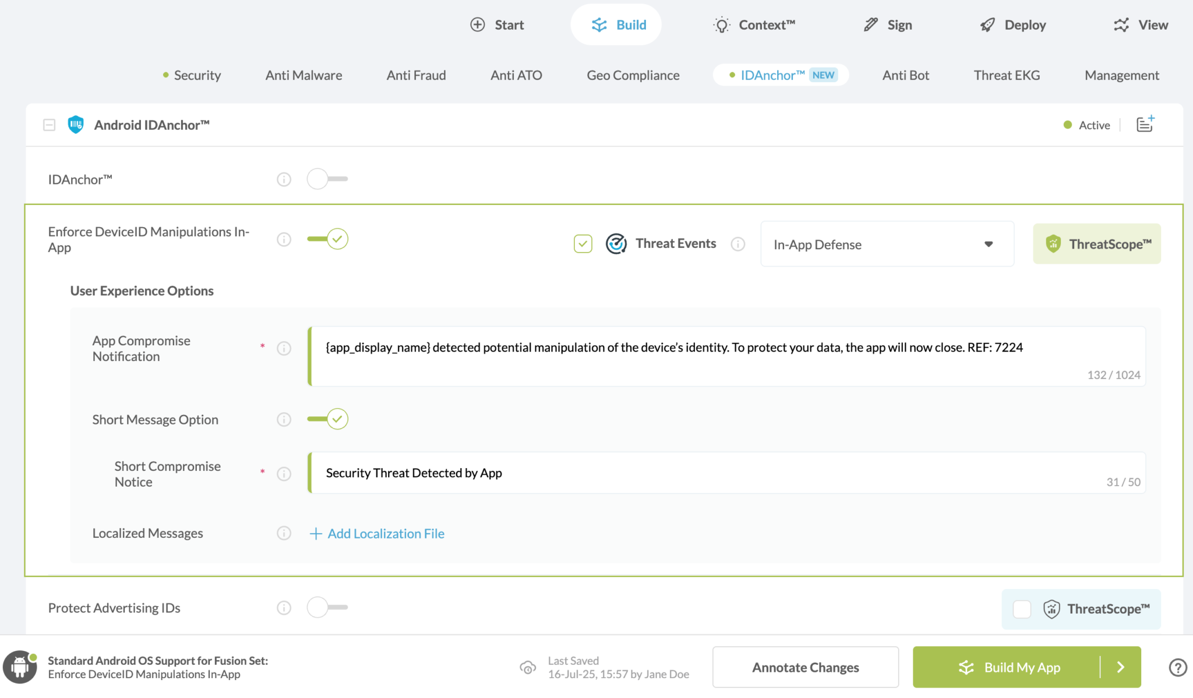Viewport: 1193px width, 698px height.
Task: Uncheck the Threat Events checkbox
Action: [x=583, y=243]
